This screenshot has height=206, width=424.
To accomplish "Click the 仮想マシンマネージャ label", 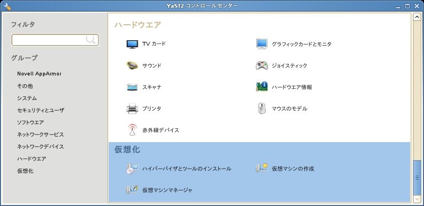I will (168, 191).
